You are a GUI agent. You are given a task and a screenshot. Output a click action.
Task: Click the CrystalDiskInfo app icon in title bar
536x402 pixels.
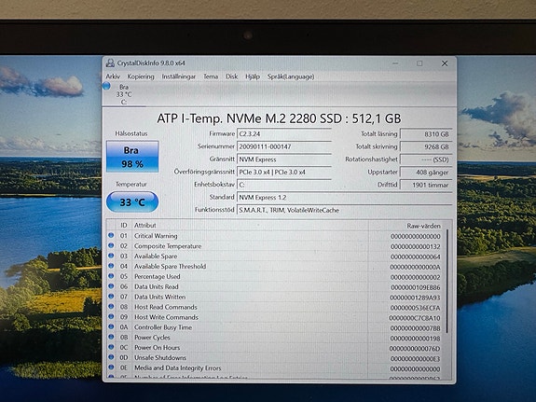(110, 62)
